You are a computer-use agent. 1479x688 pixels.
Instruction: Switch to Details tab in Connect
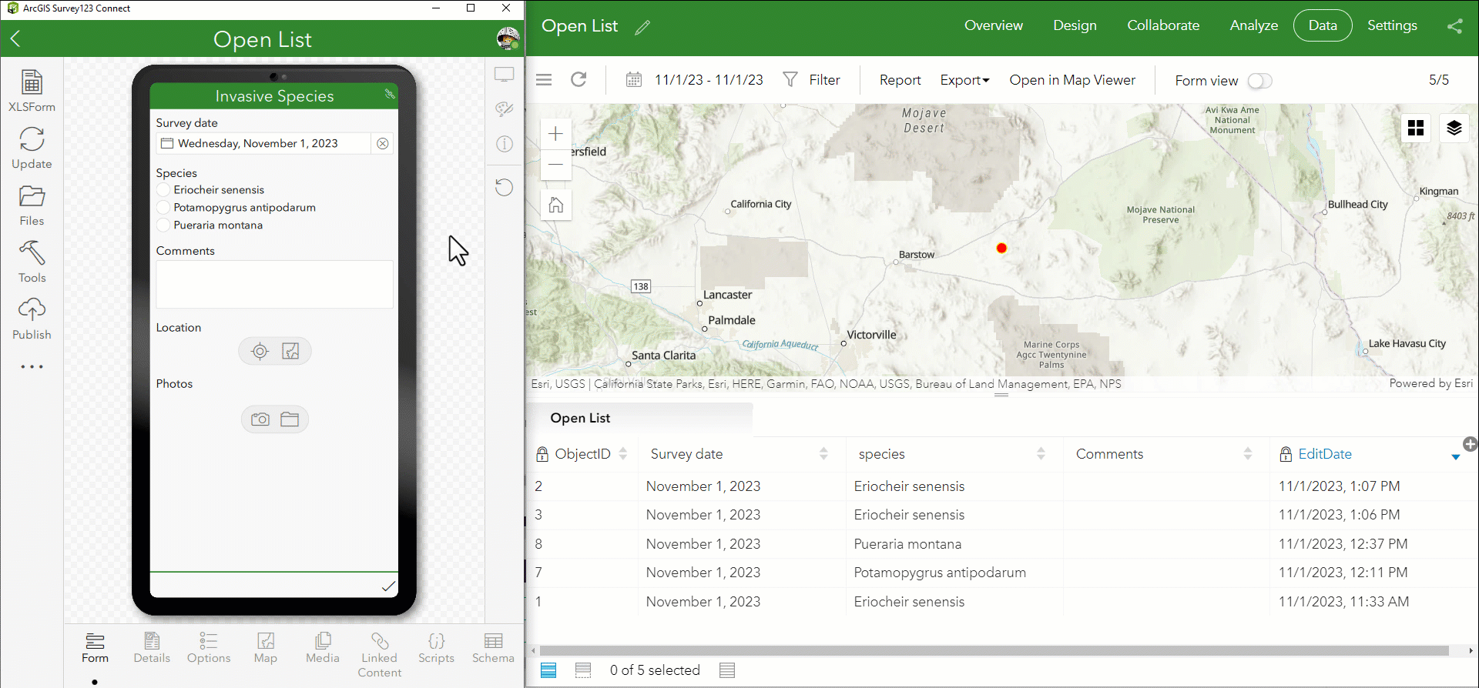(152, 648)
